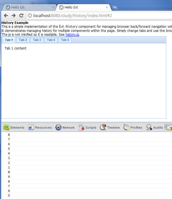The width and height of the screenshot is (172, 199).
Task: Click the Network label in DevTools toolbar
Action: click(69, 128)
